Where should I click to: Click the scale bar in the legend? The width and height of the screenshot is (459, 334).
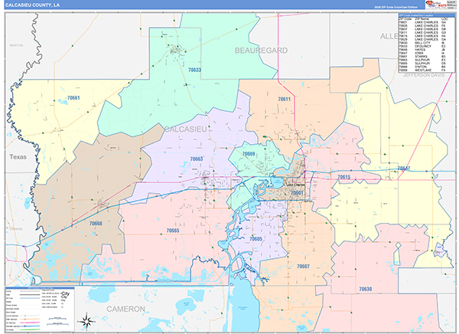[58, 321]
